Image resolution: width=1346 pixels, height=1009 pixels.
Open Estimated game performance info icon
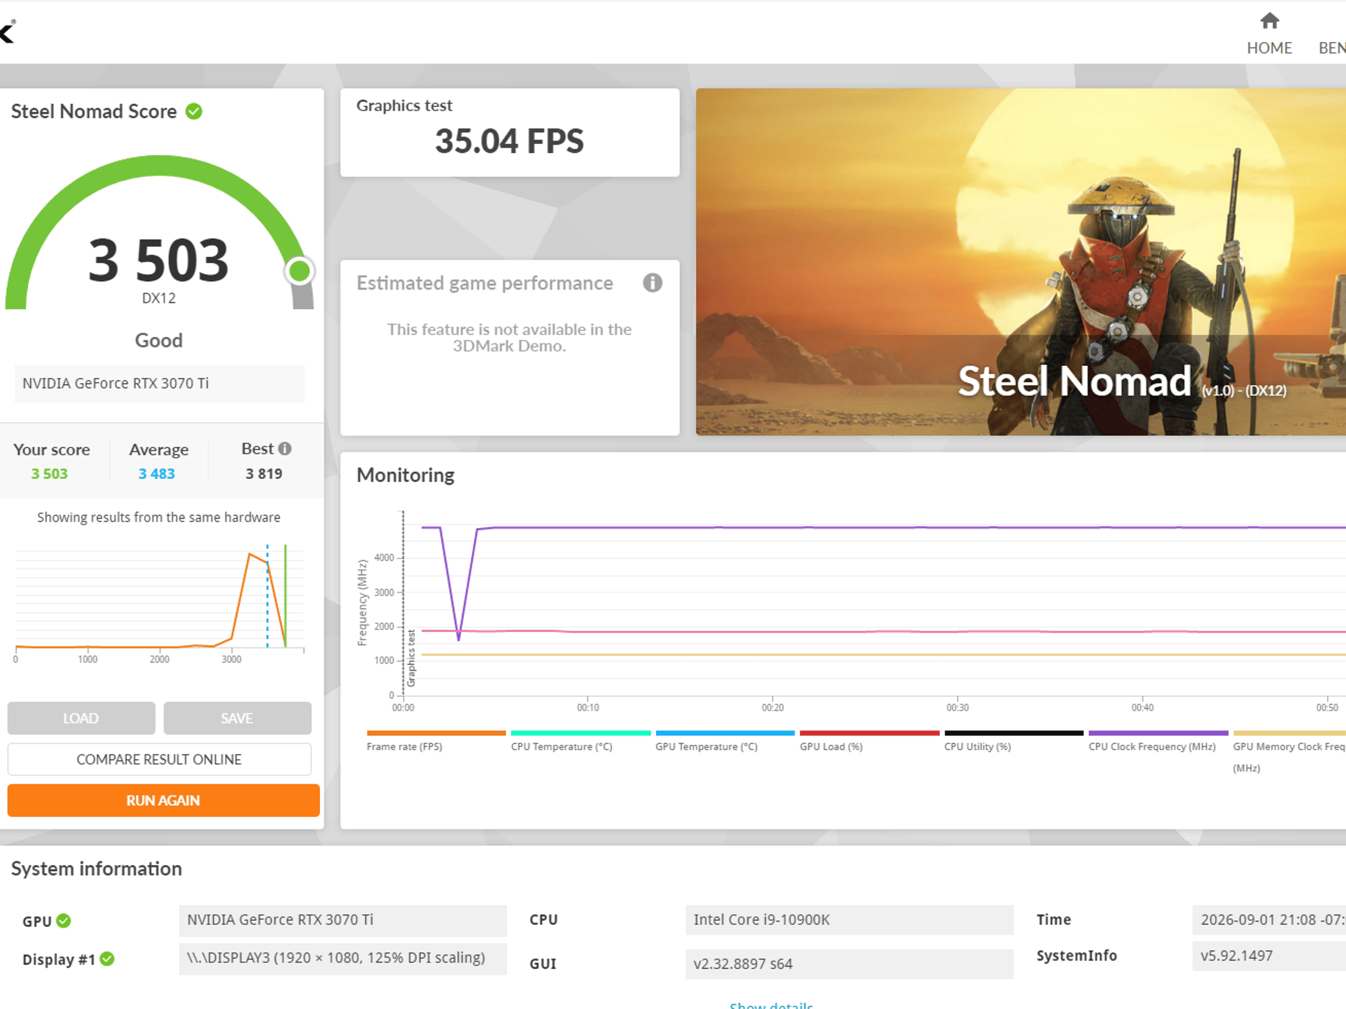652,283
